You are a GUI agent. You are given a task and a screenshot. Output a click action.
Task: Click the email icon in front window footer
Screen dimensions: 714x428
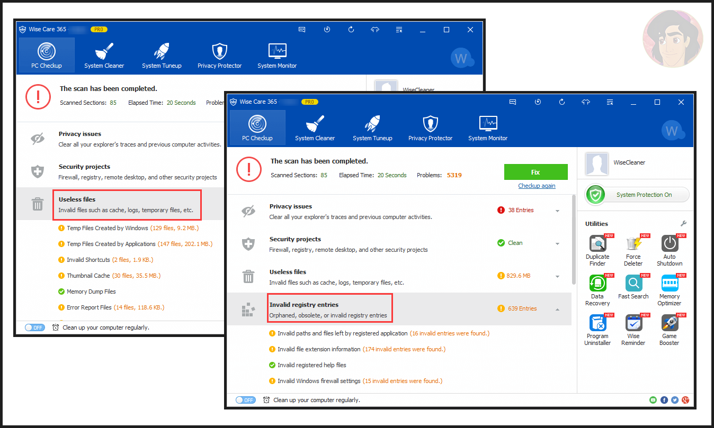[x=653, y=400]
